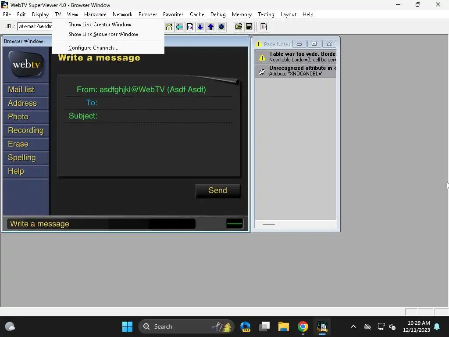Viewport: 449px width, 337px height.
Task: Open the Hardware menu
Action: pos(95,14)
